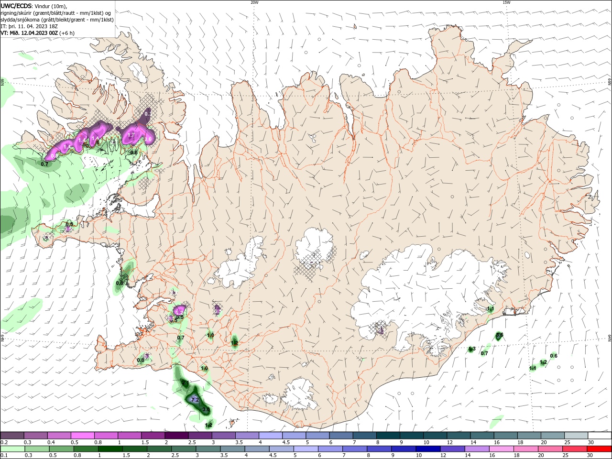Screen dimensions: 612x459
Task: Click the 1.7 snowfall value on the map
Action: (131, 136)
